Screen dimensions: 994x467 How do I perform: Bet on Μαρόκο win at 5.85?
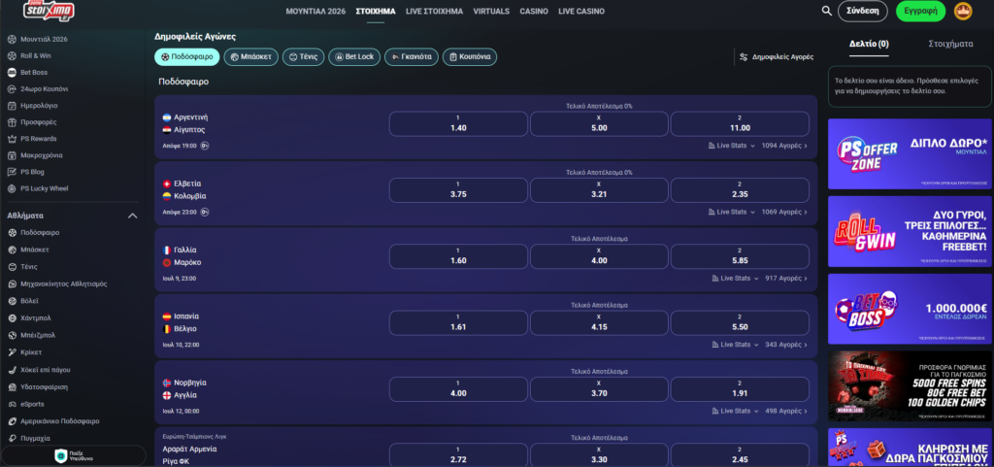click(740, 256)
